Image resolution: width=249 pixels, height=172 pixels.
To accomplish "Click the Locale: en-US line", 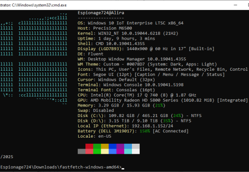I will (95, 136).
